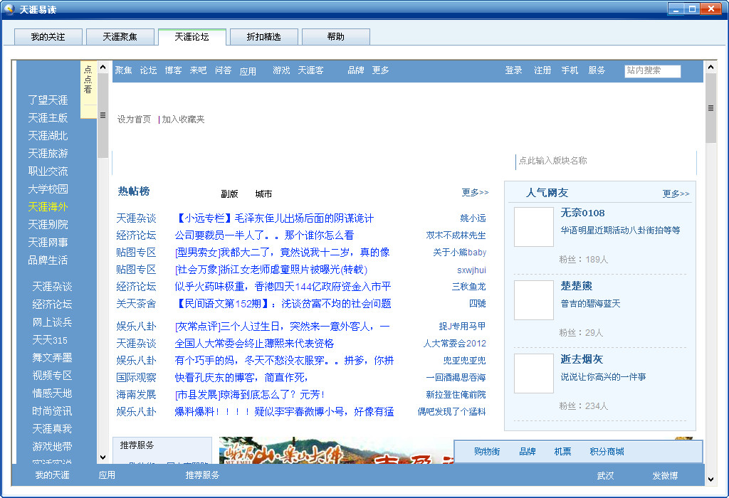Click 游戏 in the top navigation bar

281,70
